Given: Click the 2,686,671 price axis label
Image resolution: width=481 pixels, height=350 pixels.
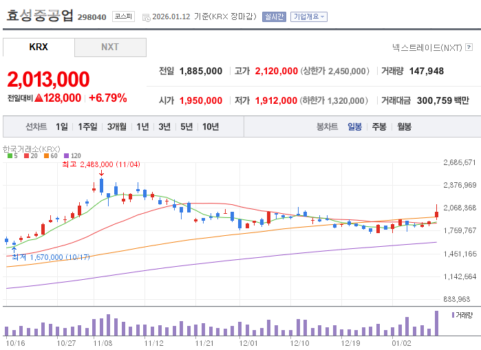Looking at the screenshot, I should tap(460, 162).
